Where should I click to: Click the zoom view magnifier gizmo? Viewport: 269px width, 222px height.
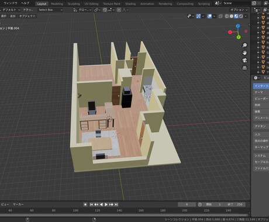244,46
